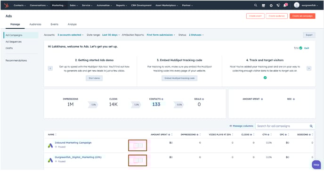
Task: Toggle the Ourgreenfish_Digital_Marketing (CPA) switch
Action: (x=138, y=160)
